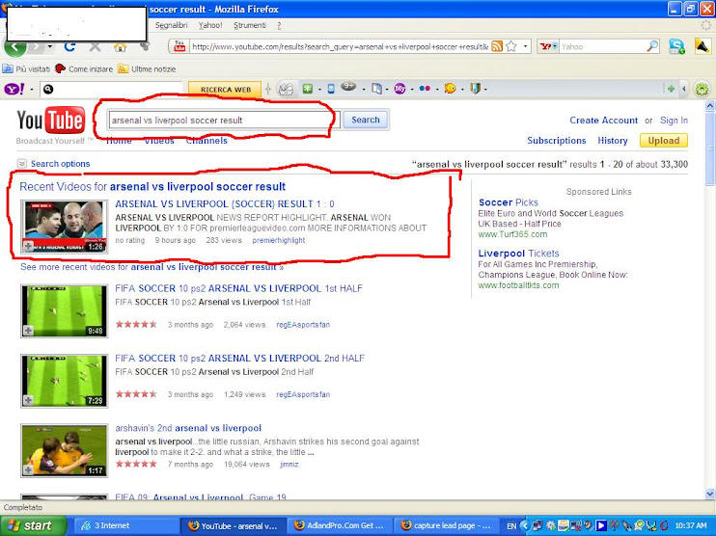This screenshot has height=536, width=716.
Task: Click the blue play icon in system tray
Action: (x=601, y=526)
